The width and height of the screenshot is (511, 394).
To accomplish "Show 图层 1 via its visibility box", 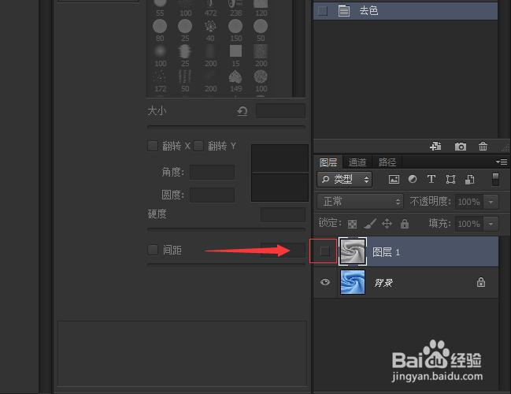I will pyautogui.click(x=324, y=251).
